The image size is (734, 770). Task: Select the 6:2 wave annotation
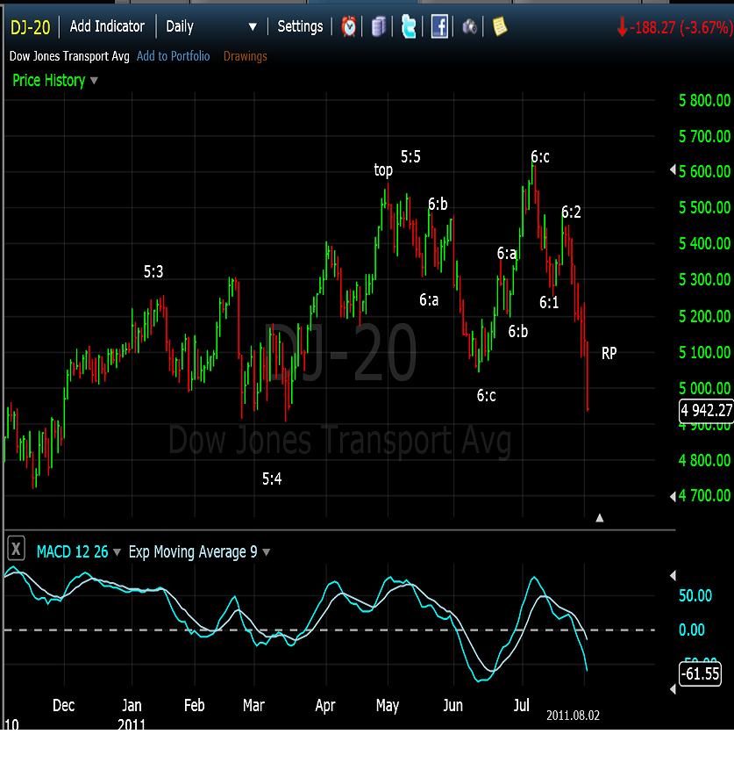click(571, 212)
